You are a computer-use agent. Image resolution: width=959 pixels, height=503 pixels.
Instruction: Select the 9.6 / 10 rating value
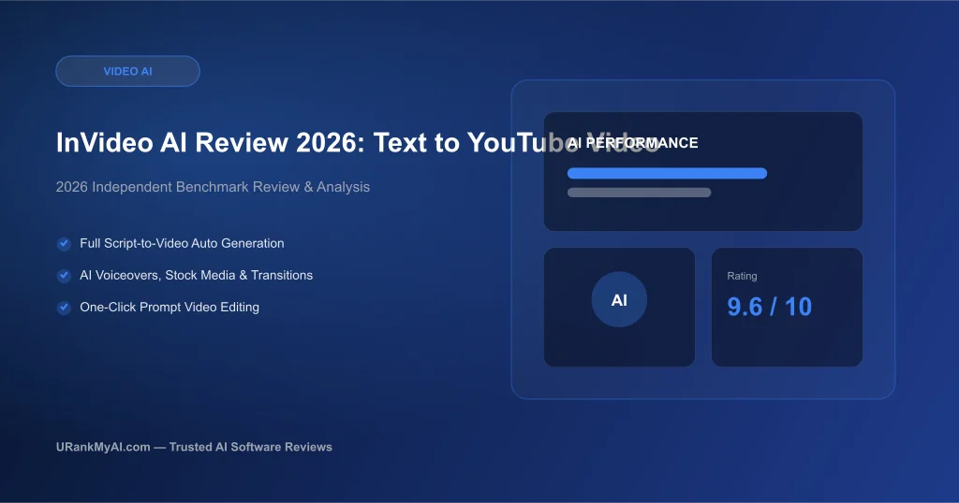(x=770, y=307)
